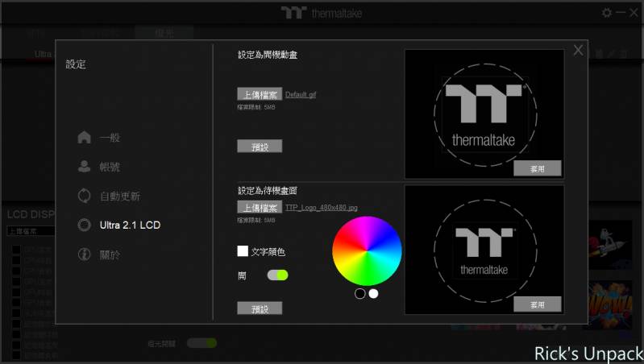Click the standby screen Thermaltake logo preview
This screenshot has height=364, width=644.
click(484, 250)
